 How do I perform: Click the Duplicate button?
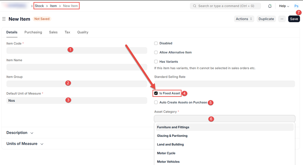tap(266, 19)
